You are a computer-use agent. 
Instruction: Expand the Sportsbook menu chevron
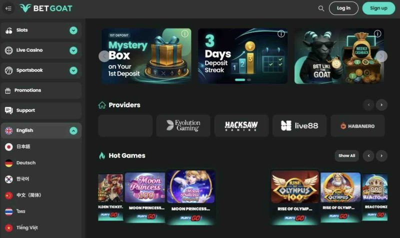73,70
